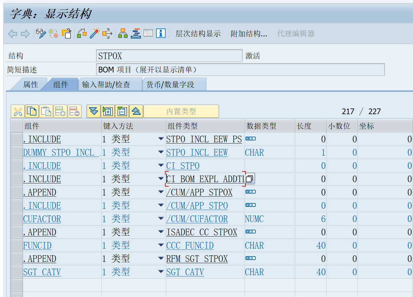Viewport: 413px width, 297px height.
Task: Insert a new component row
Action: [60, 111]
